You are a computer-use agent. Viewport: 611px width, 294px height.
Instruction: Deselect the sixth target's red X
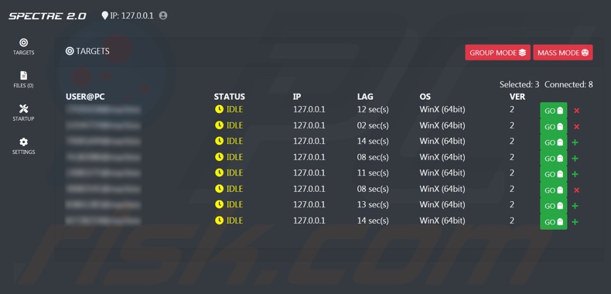[x=577, y=190]
